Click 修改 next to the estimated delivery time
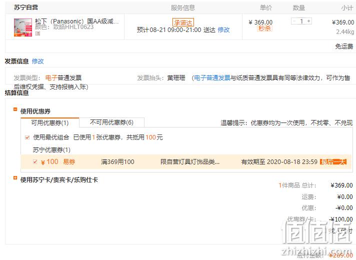Screen dimensions: 356x260 223,30
